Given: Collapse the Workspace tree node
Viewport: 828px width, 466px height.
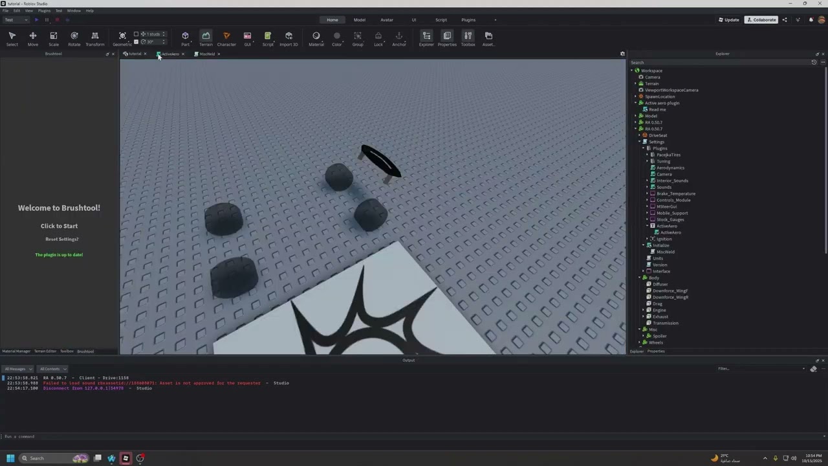Looking at the screenshot, I should coord(632,71).
